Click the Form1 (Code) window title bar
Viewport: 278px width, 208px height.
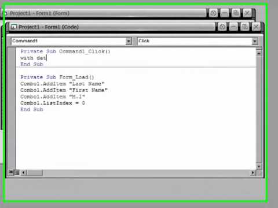pyautogui.click(x=112, y=27)
